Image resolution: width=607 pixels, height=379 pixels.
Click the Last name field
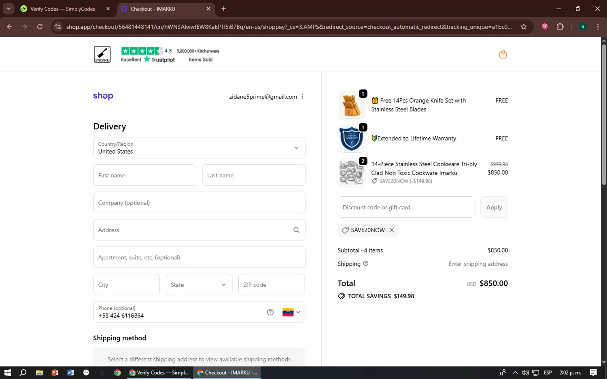253,175
